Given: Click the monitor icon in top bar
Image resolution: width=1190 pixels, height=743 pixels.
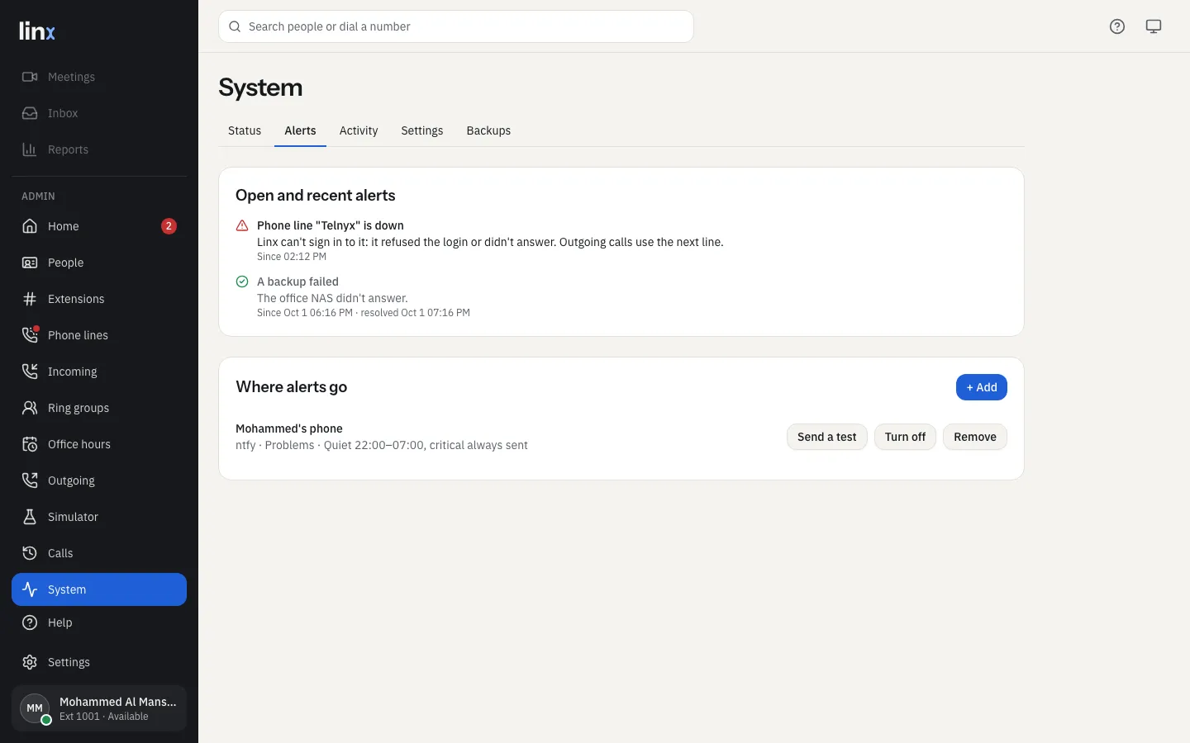Looking at the screenshot, I should point(1154,26).
